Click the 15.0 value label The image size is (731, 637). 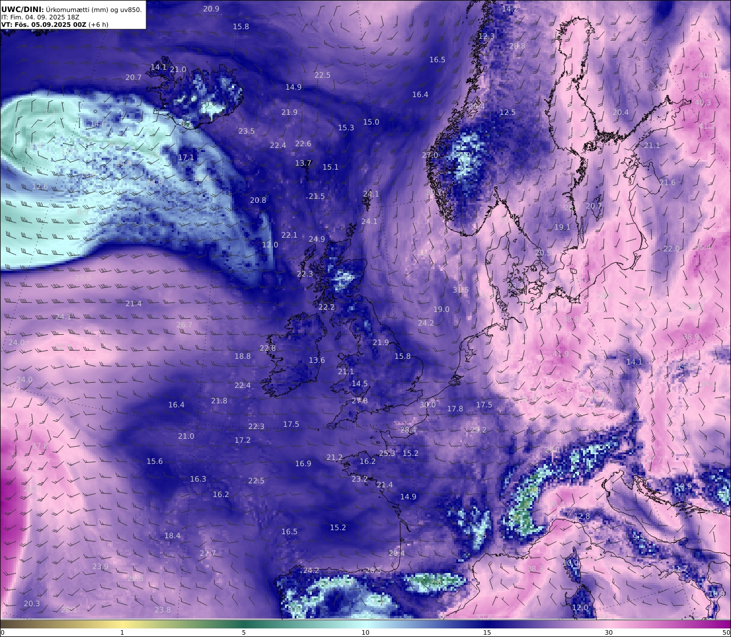[371, 122]
